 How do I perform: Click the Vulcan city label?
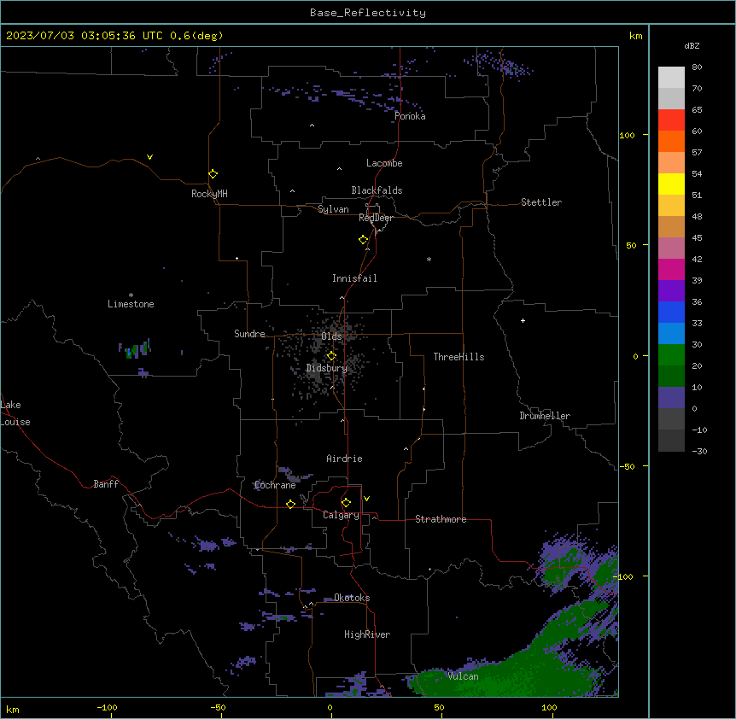coord(464,676)
